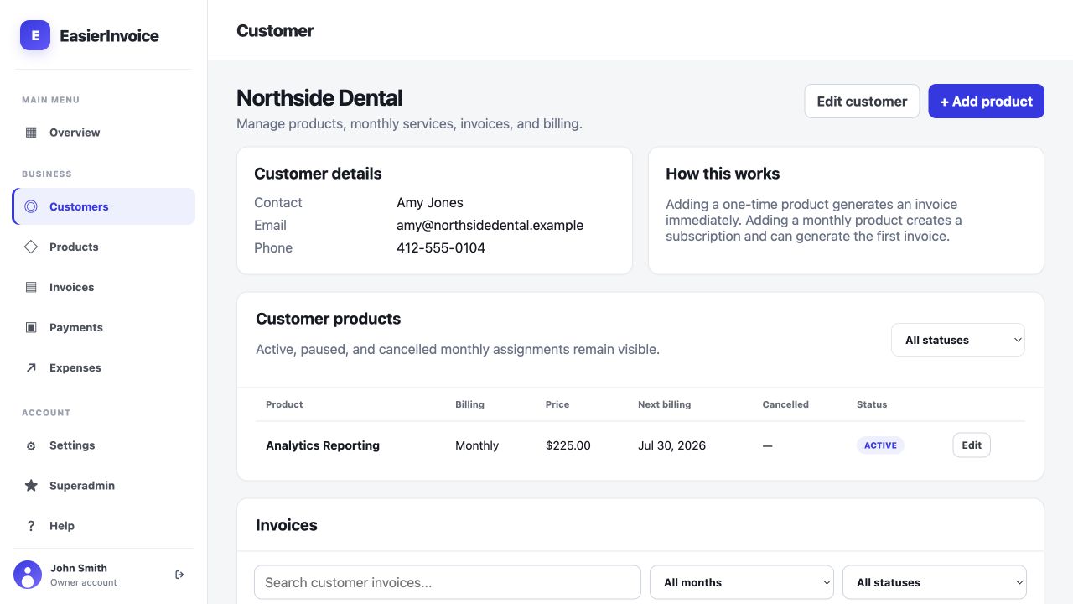Click the Invoices list icon
This screenshot has width=1073, height=604.
[31, 287]
